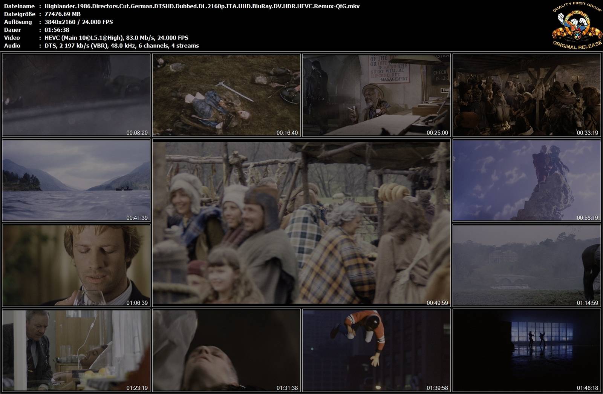This screenshot has height=394, width=603.
Task: Select the large market scene at 00:49:59
Action: (x=301, y=222)
